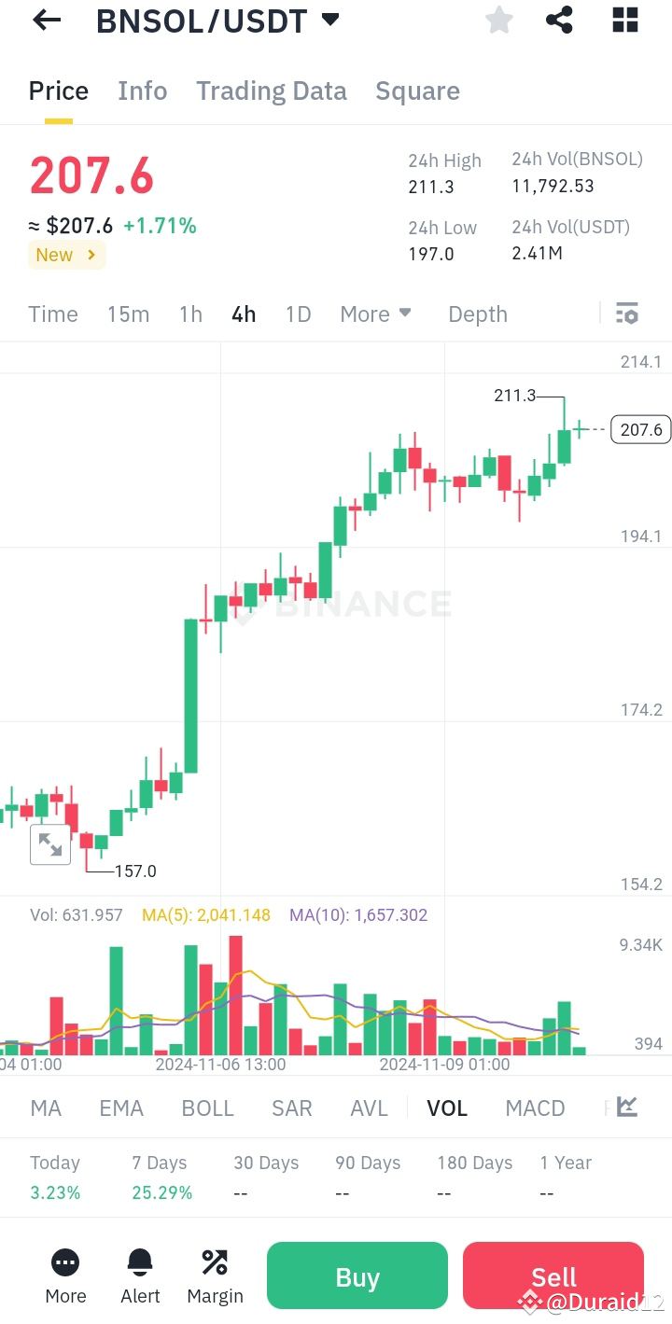Favorite BNSOL/USDT with the star icon
The width and height of the screenshot is (672, 1324).
tap(498, 20)
